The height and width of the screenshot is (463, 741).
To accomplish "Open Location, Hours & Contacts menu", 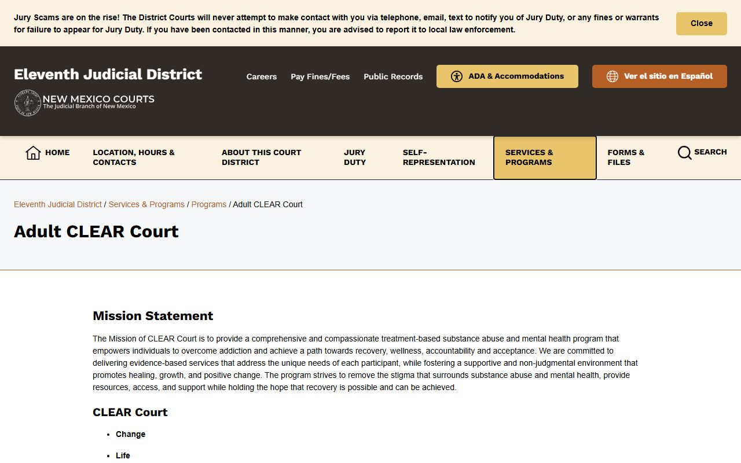I will [x=134, y=157].
